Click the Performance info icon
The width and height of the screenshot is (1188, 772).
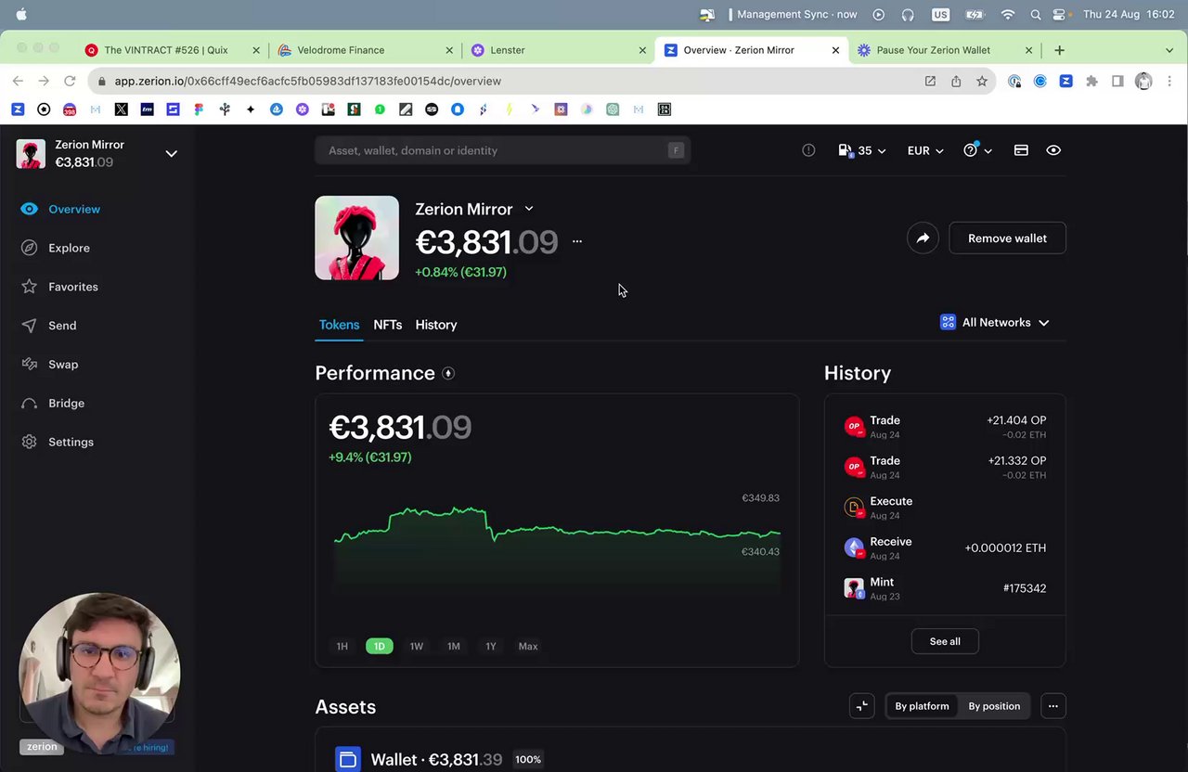click(448, 373)
